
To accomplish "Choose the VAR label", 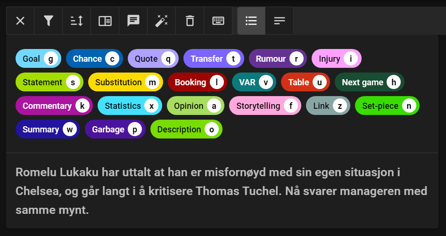I will point(254,82).
